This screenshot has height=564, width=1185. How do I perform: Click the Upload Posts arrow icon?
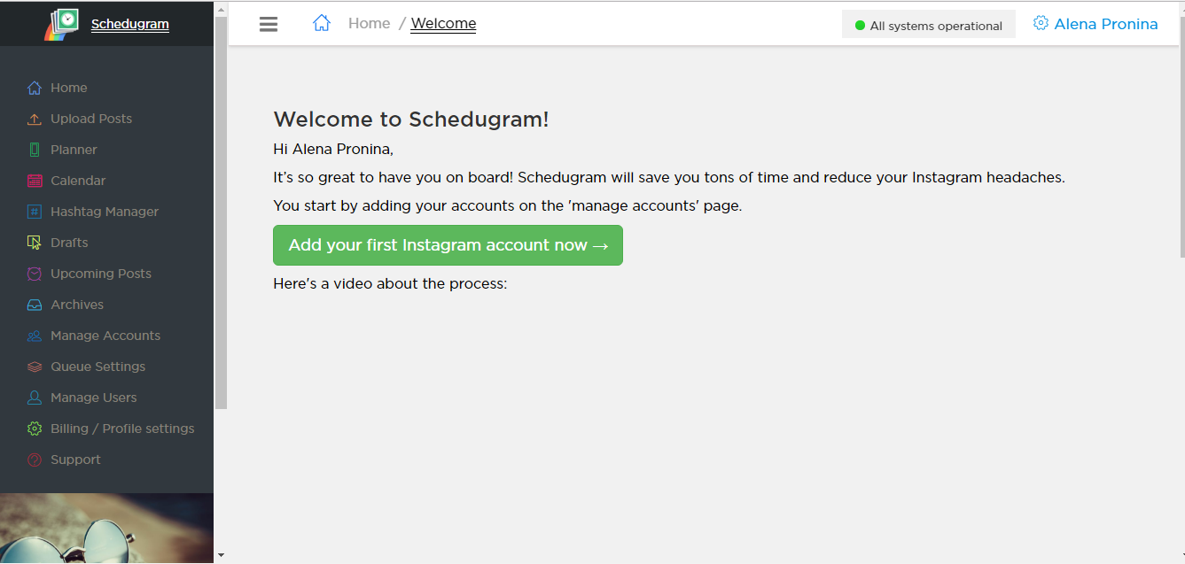click(x=35, y=120)
